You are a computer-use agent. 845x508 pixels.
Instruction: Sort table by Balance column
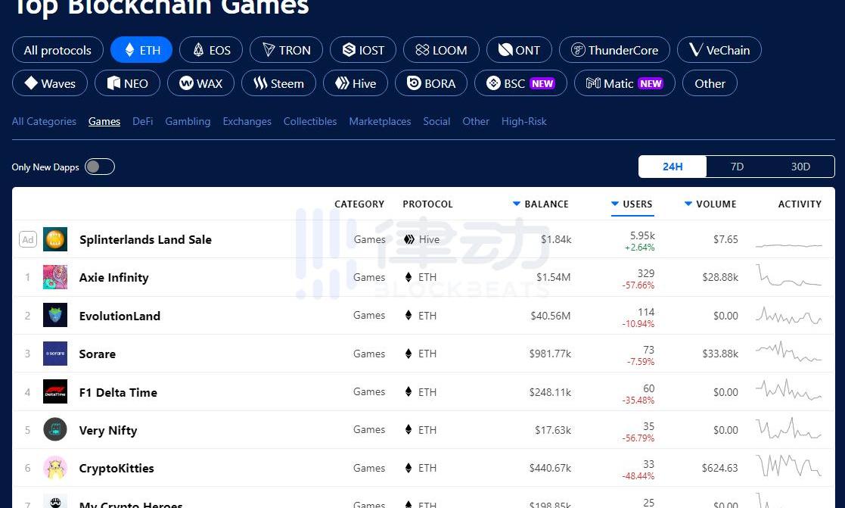[x=541, y=204]
